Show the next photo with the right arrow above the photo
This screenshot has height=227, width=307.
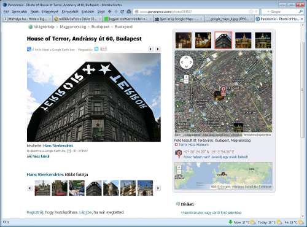(x=158, y=49)
